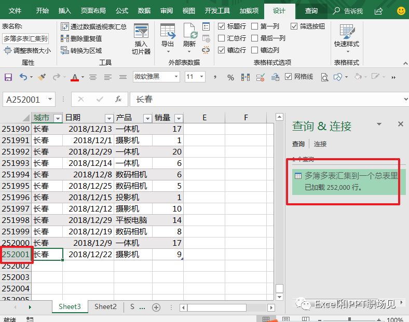Switch to 连接 tab in queries pane
409x322 pixels.
320,144
